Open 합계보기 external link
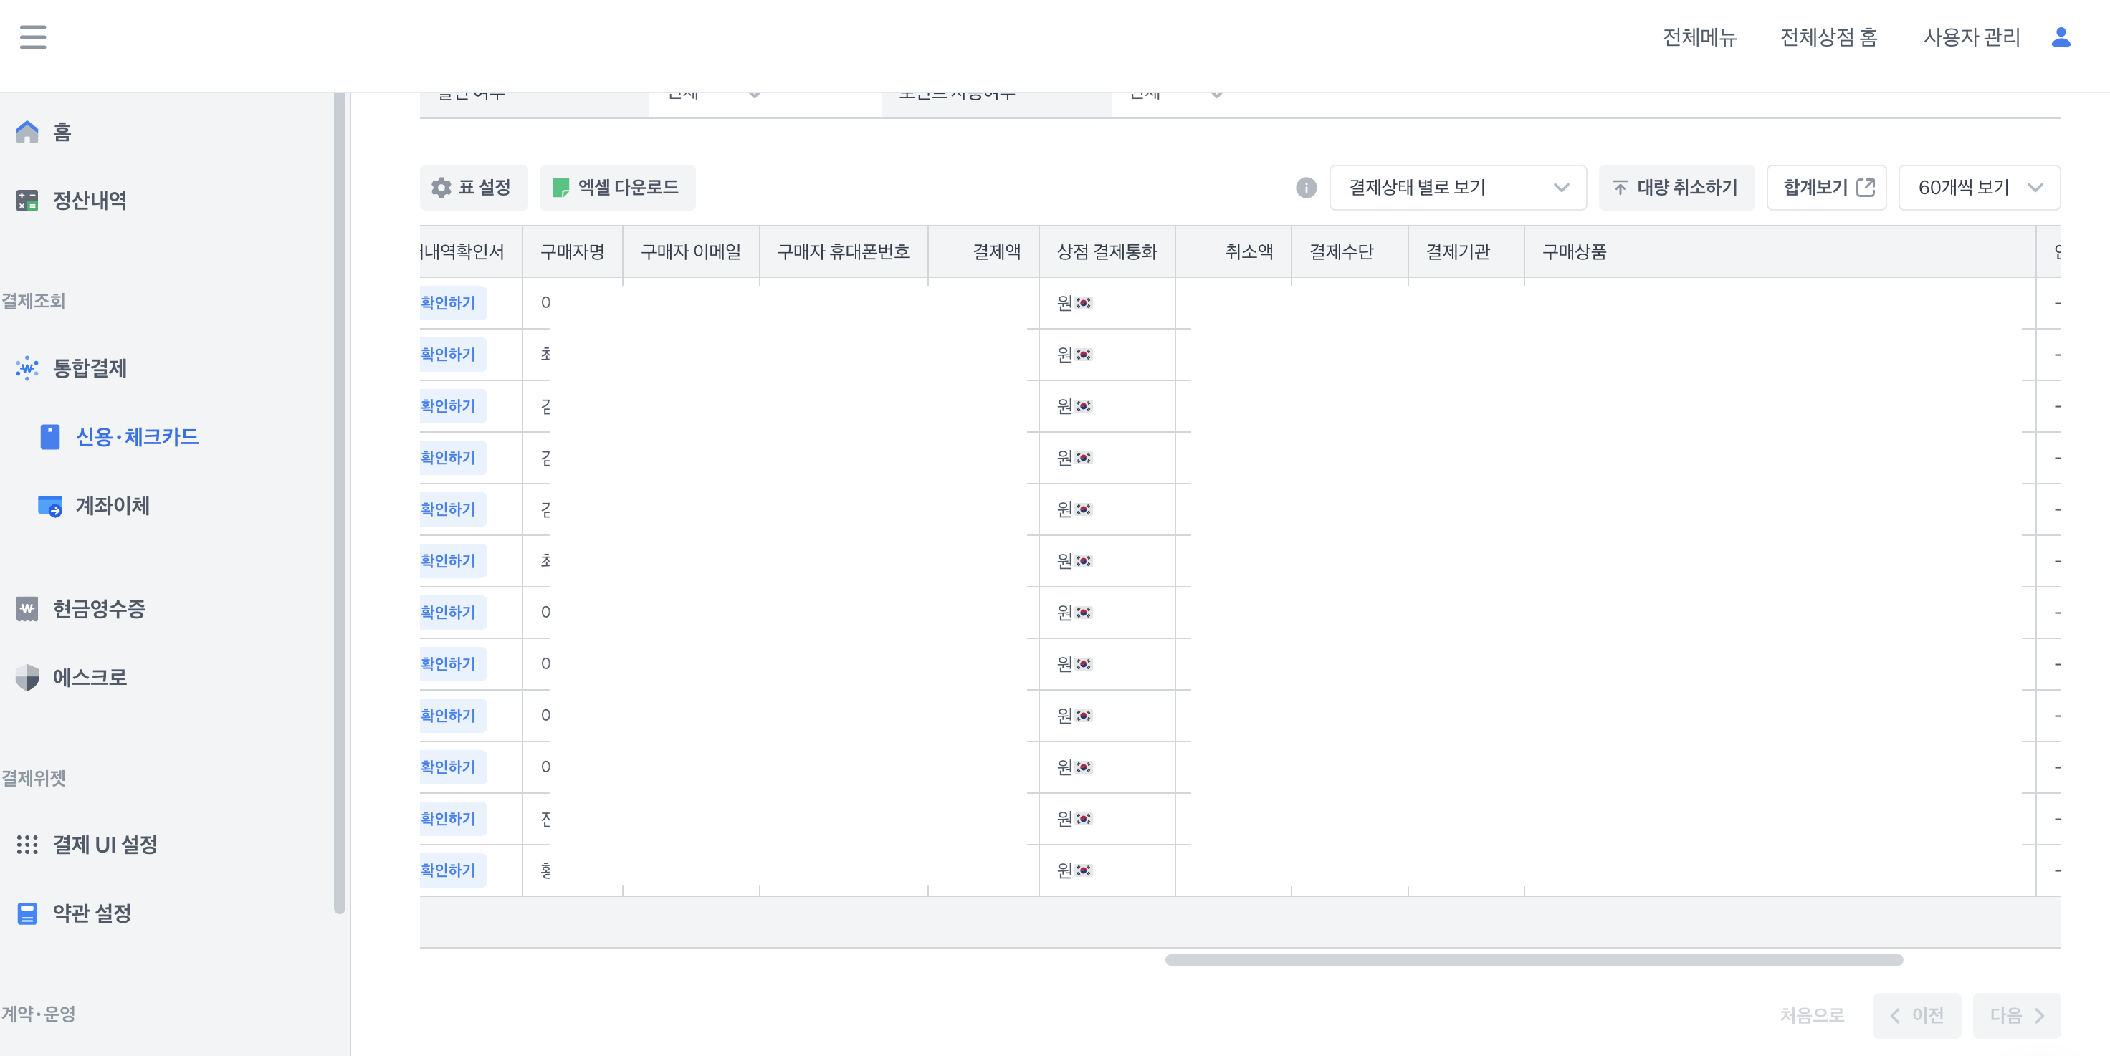The height and width of the screenshot is (1056, 2110). [1825, 188]
